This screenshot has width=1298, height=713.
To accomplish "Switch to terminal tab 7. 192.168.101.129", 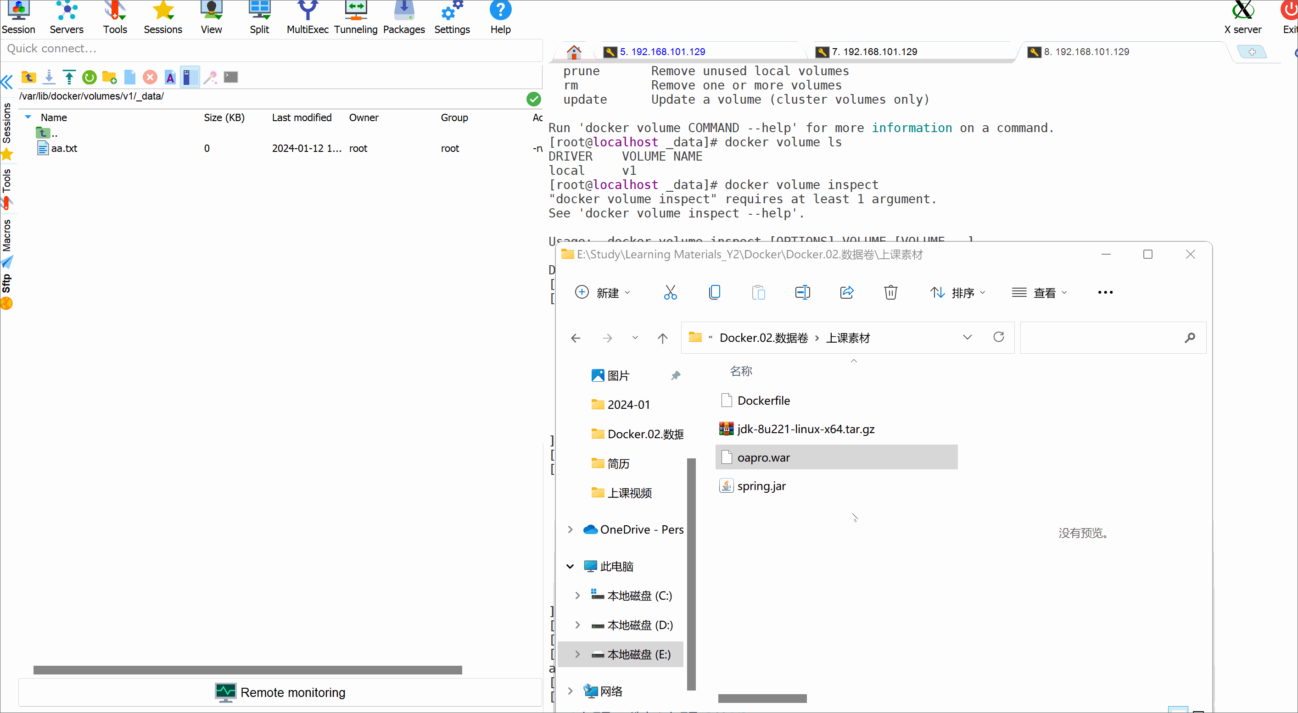I will 874,51.
